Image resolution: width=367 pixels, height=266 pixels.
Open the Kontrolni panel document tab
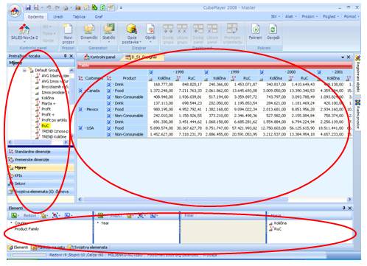[99, 57]
